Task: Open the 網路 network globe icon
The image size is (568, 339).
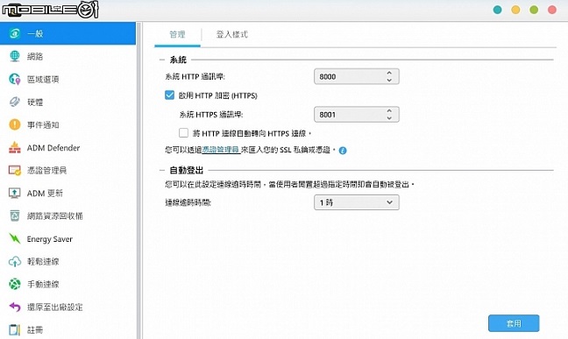Action: click(15, 56)
